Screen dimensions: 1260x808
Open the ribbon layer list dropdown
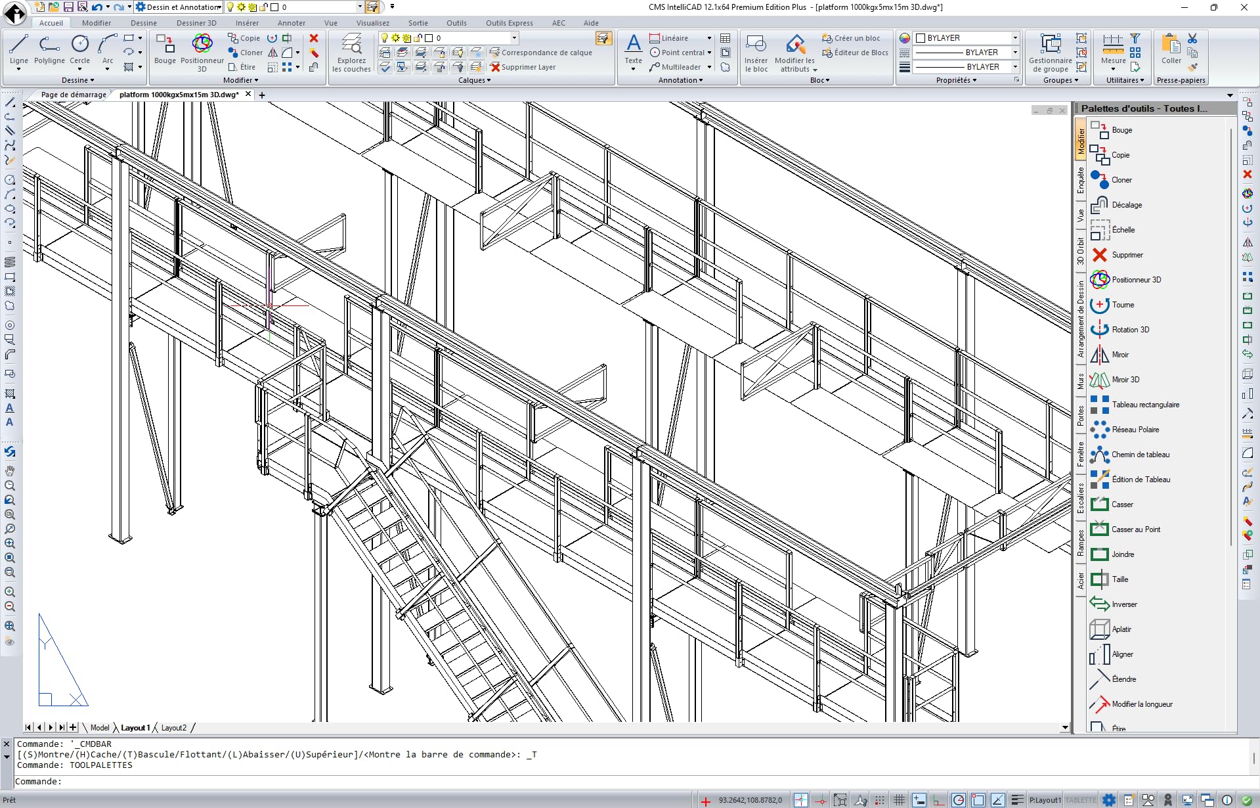click(514, 38)
